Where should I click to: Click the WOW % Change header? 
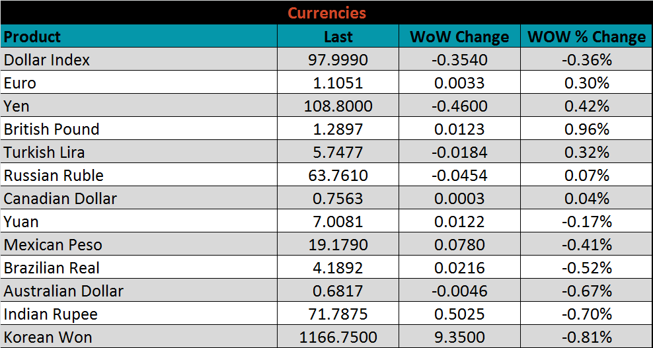[586, 37]
